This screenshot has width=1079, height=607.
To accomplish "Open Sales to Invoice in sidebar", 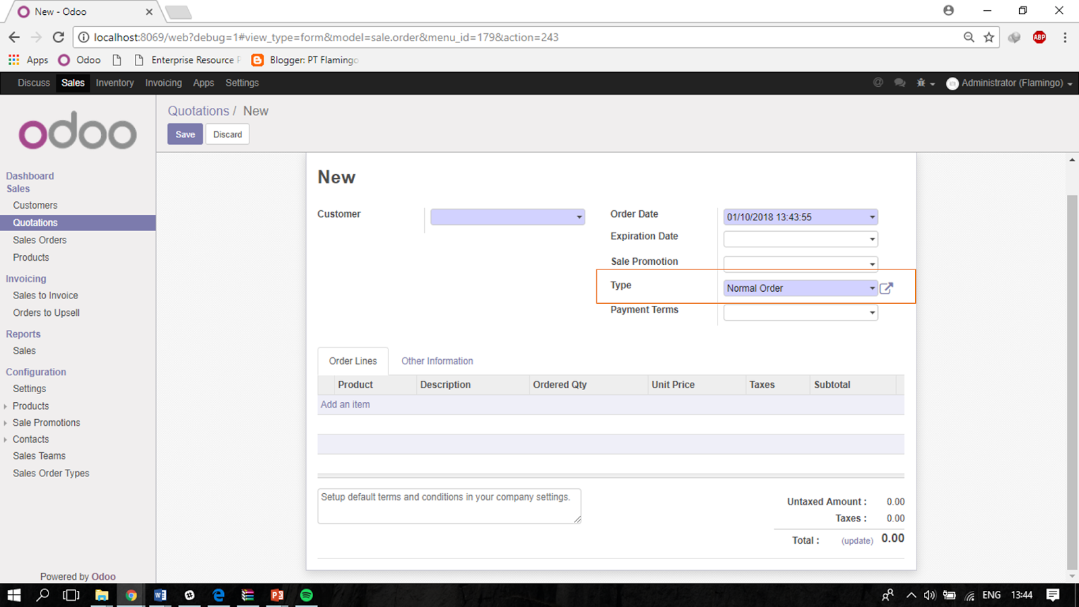I will [x=45, y=296].
